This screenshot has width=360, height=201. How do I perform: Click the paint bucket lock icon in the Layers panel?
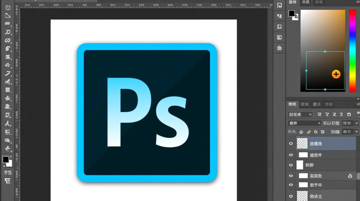pos(301,132)
